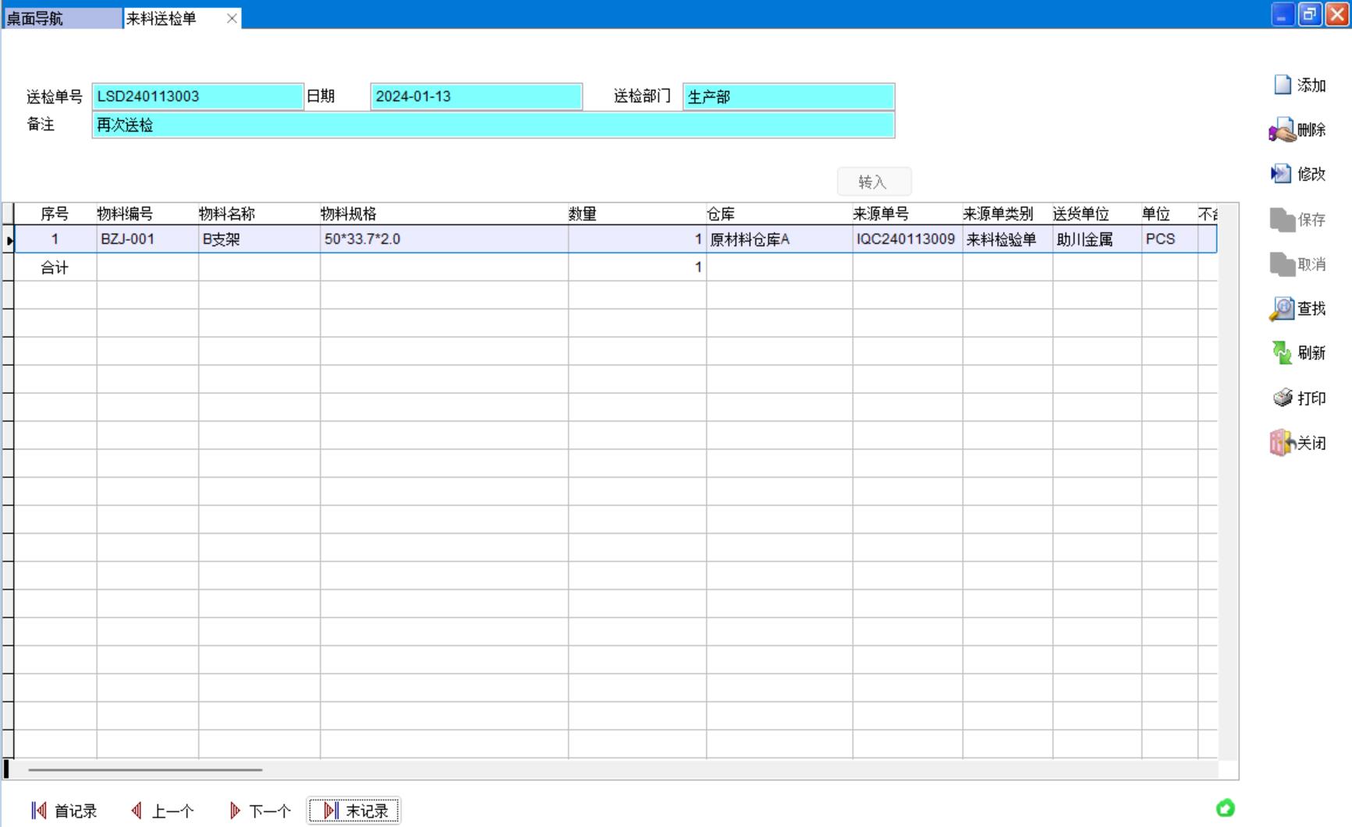
Task: Click the 日期 field showing 2024-01-13
Action: (475, 97)
